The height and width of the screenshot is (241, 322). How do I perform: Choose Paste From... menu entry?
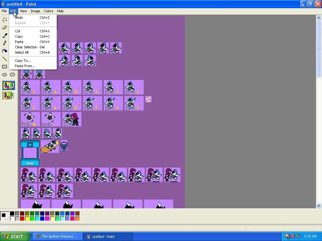point(33,66)
